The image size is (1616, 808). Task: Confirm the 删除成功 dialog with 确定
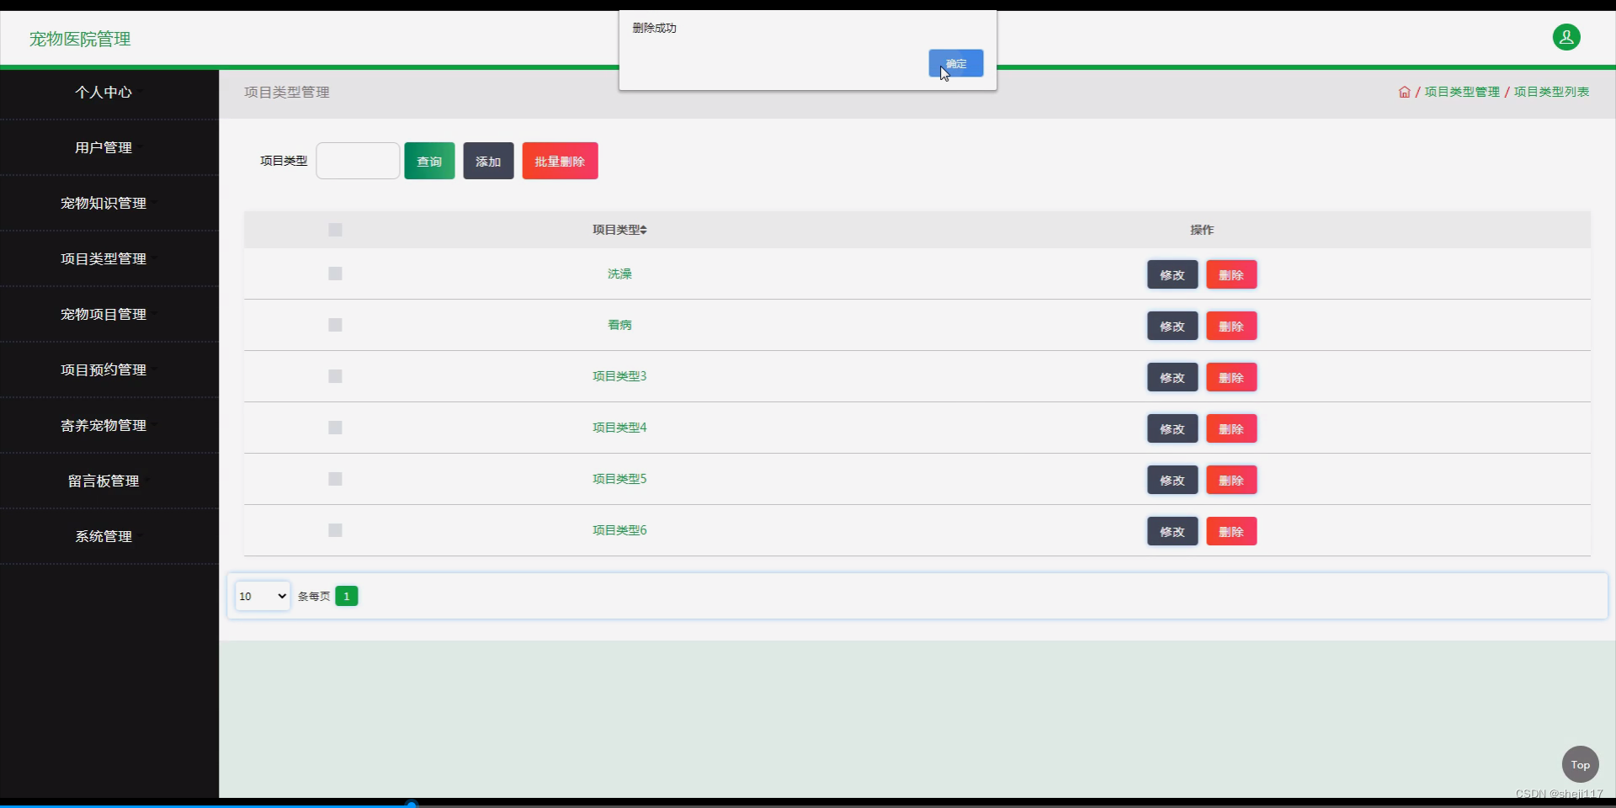pyautogui.click(x=955, y=63)
